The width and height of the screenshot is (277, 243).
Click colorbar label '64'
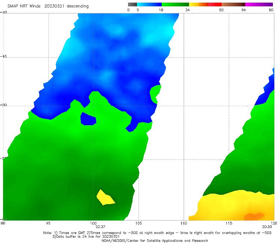[x=244, y=10]
